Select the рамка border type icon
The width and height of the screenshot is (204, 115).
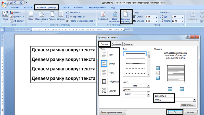click(x=104, y=64)
